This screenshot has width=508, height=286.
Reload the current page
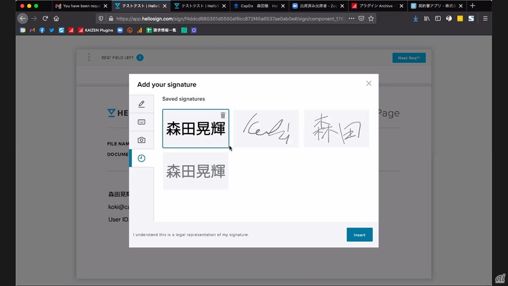pos(45,19)
